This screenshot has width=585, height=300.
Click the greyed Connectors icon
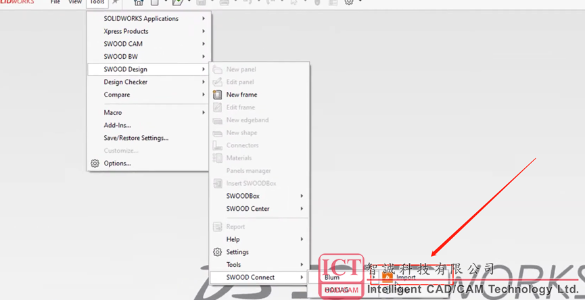click(217, 145)
